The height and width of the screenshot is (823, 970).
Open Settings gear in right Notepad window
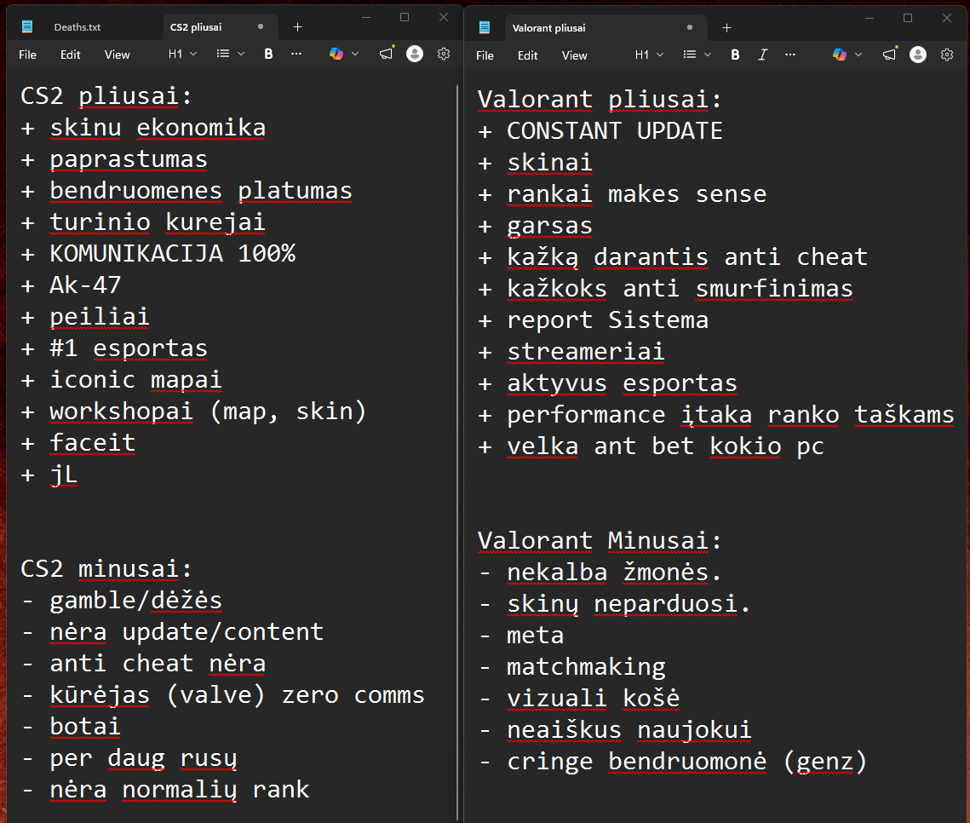click(947, 55)
